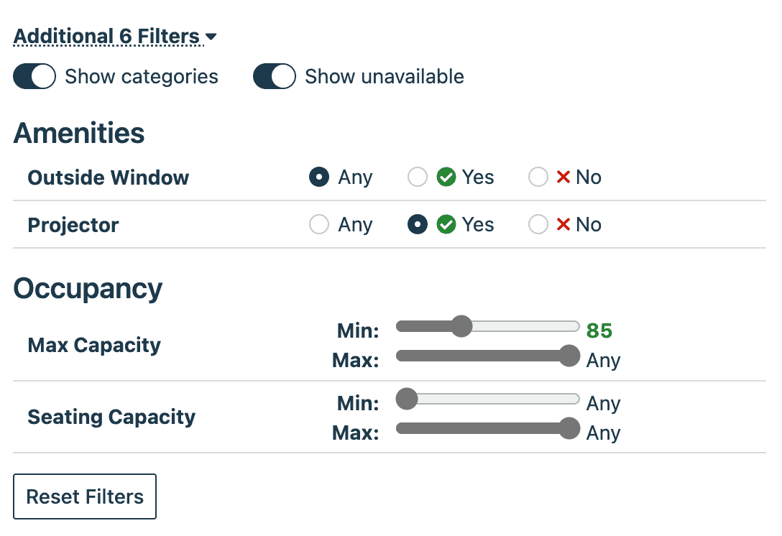
Task: Select No for Outside Window
Action: tap(538, 177)
